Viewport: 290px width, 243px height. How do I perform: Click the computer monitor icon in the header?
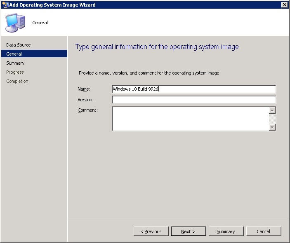click(14, 23)
